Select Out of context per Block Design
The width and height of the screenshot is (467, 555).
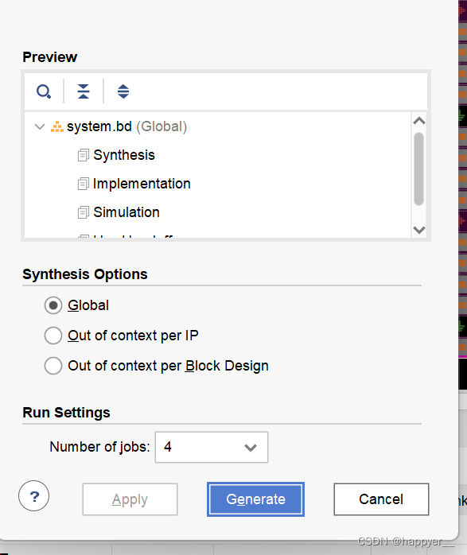(53, 366)
